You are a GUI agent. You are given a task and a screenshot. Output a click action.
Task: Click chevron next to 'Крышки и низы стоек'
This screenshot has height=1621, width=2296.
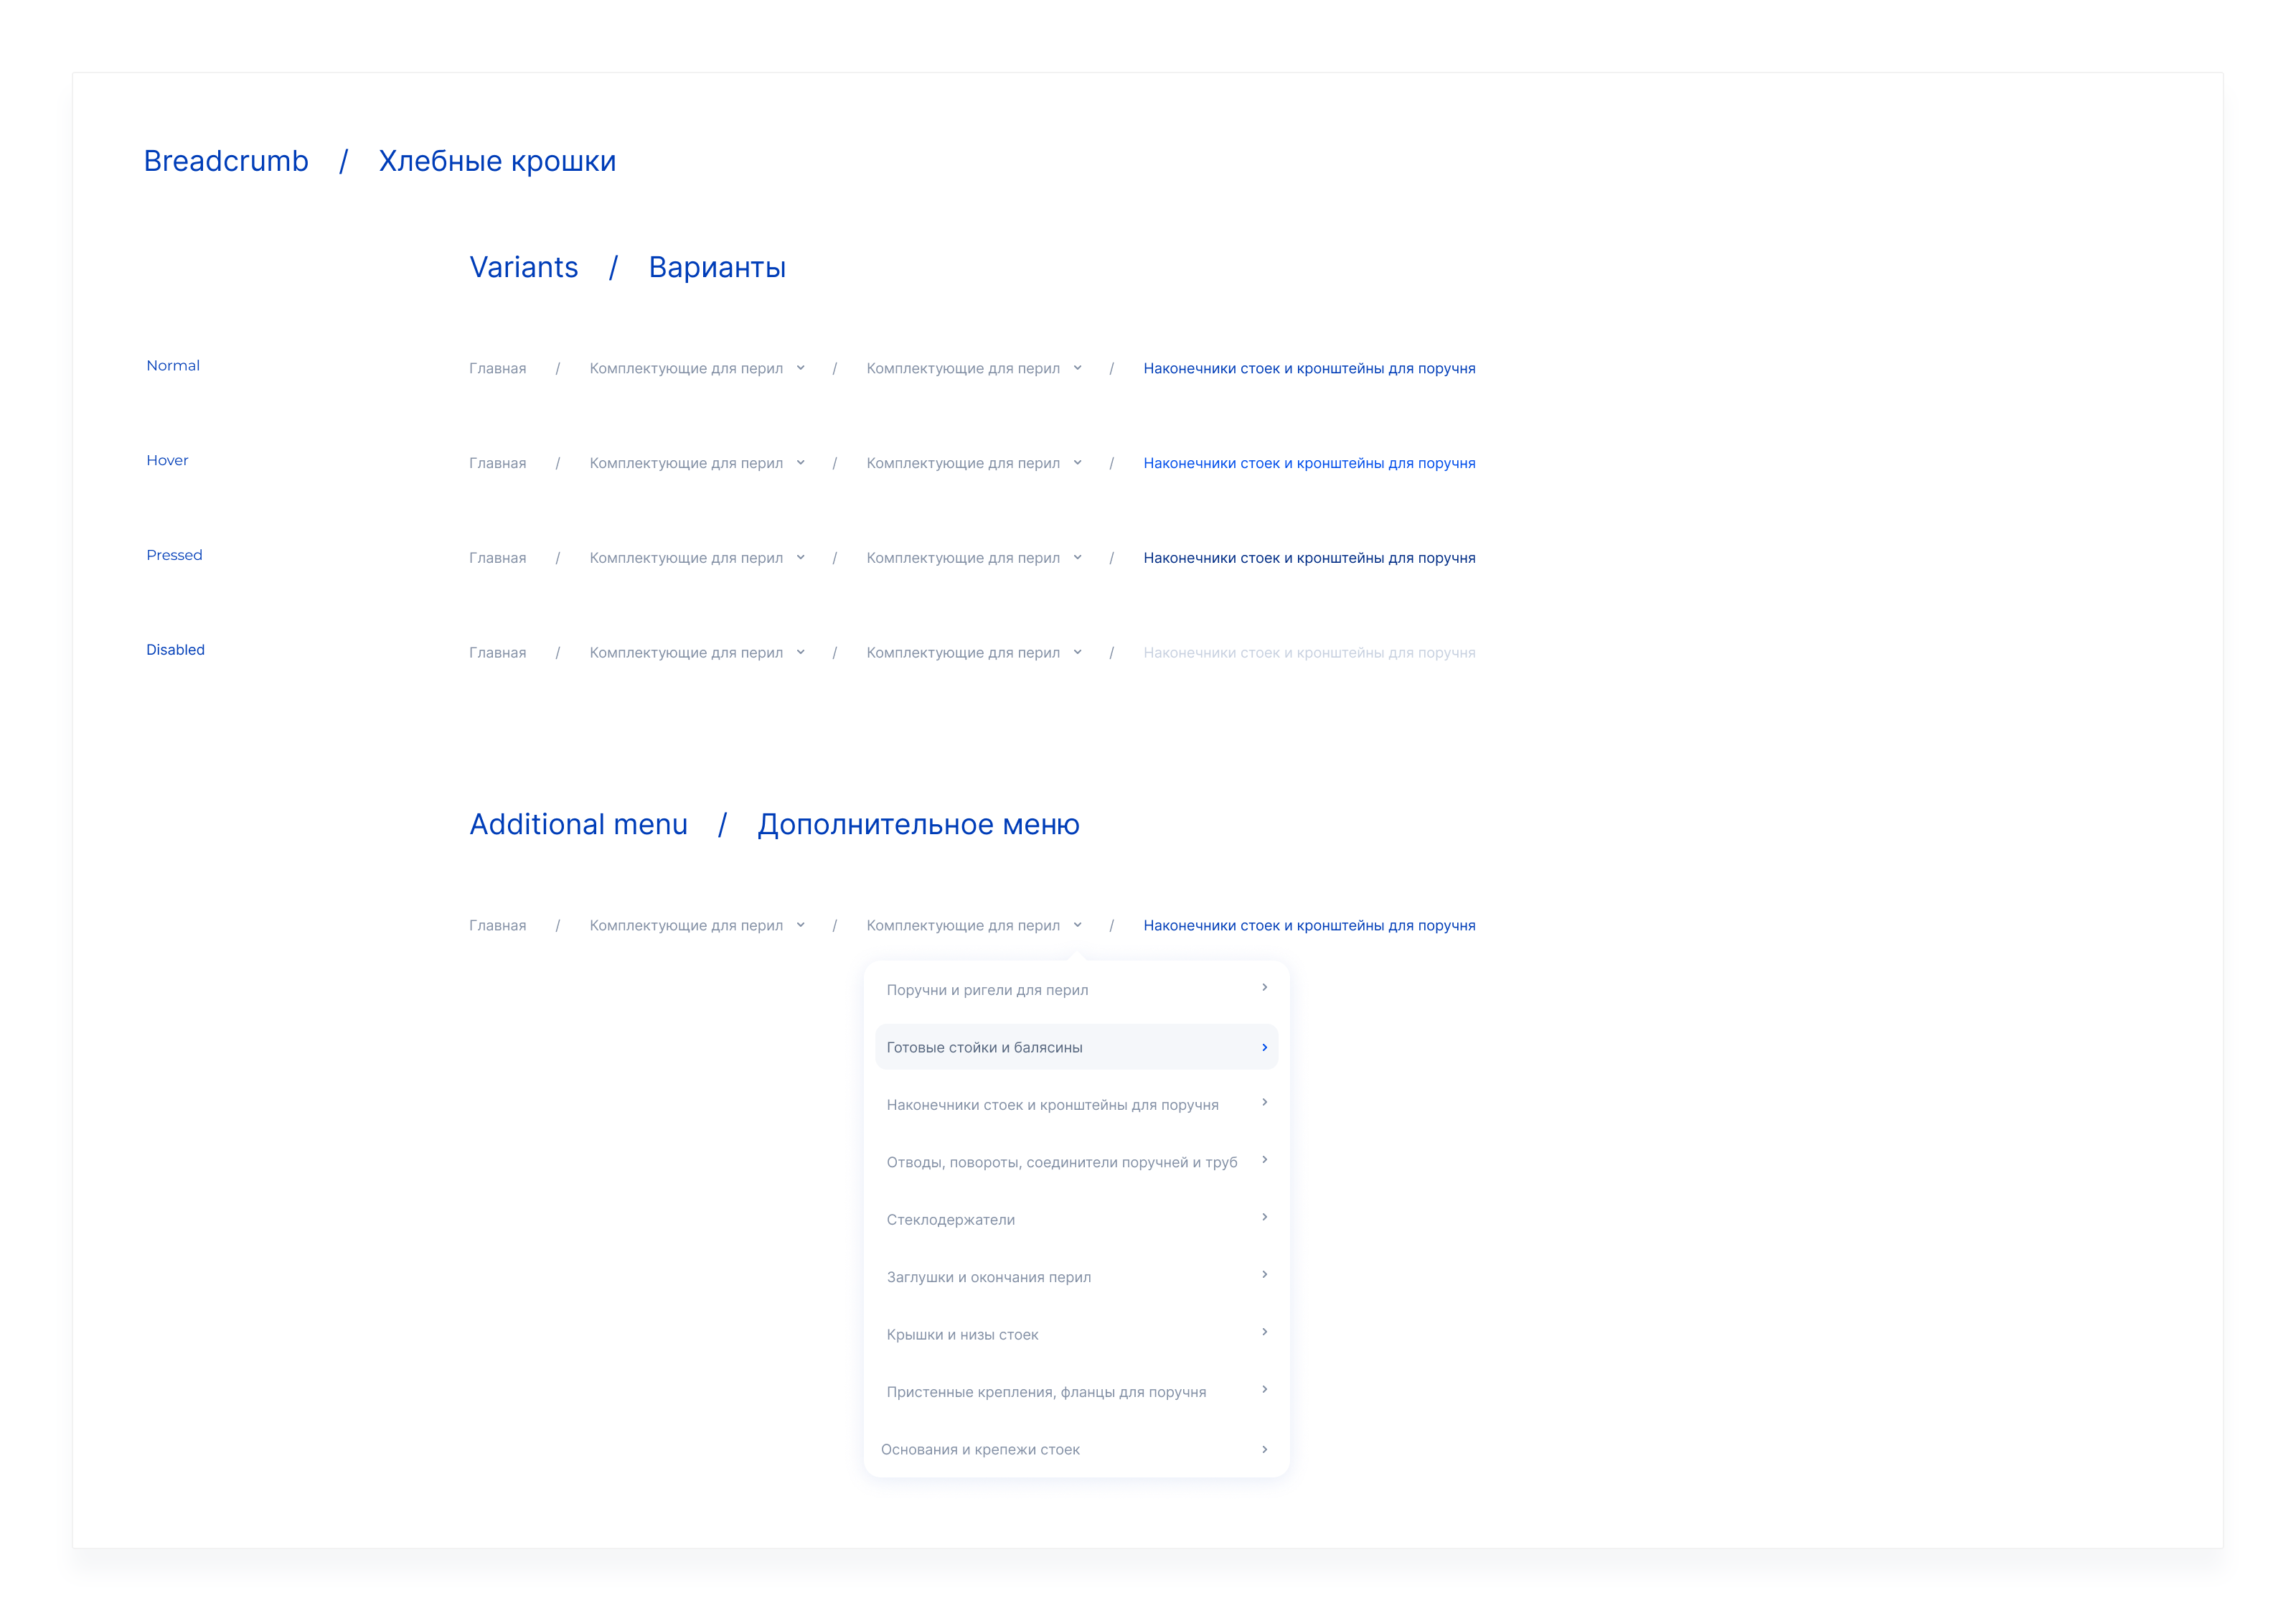pyautogui.click(x=1264, y=1332)
